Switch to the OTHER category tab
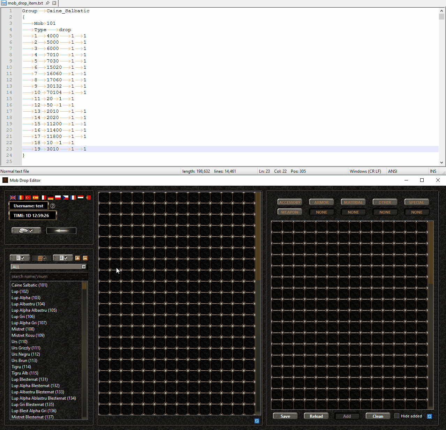 (385, 202)
